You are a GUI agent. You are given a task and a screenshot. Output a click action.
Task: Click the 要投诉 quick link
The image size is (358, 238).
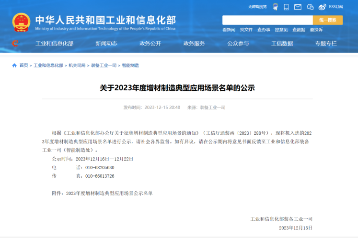click(x=316, y=30)
